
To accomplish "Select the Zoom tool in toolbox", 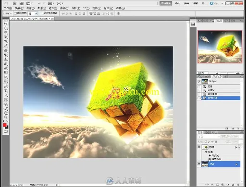I will [6, 117].
